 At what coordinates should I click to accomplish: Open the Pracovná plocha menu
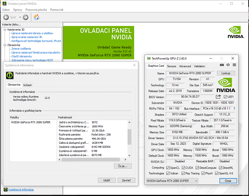pyautogui.click(x=36, y=10)
